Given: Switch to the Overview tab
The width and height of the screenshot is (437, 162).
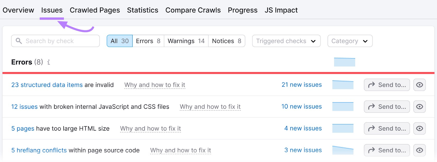Looking at the screenshot, I should pos(18,10).
